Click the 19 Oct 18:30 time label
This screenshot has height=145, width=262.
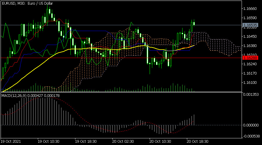(x=86, y=142)
